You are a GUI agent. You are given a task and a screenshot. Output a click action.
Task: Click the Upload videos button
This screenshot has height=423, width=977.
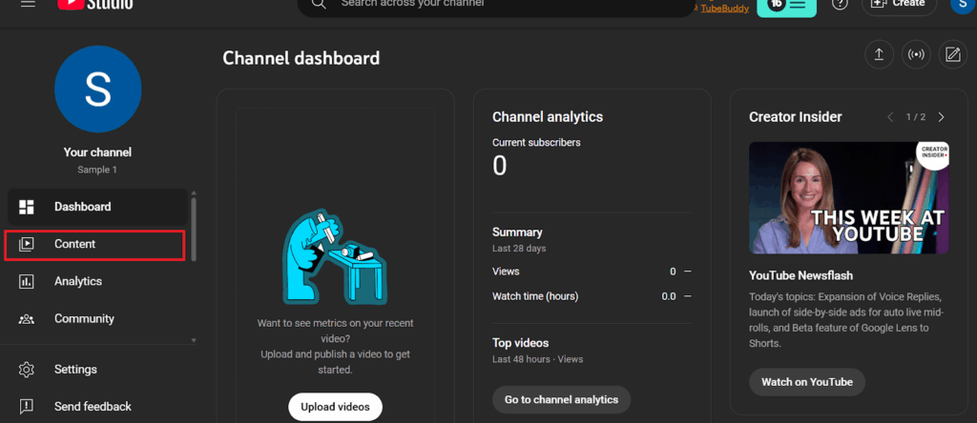pyautogui.click(x=335, y=407)
